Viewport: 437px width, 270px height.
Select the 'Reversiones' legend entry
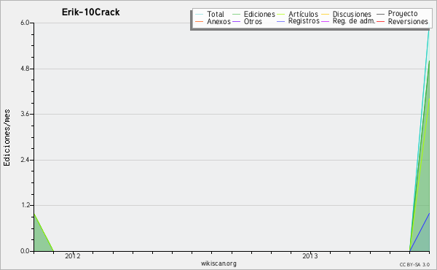tap(408, 21)
